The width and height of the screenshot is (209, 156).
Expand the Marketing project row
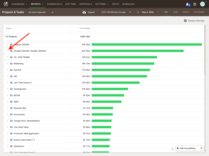click(x=7, y=64)
